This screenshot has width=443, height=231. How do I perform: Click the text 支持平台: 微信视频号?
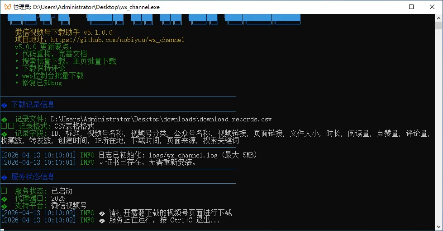click(51, 205)
